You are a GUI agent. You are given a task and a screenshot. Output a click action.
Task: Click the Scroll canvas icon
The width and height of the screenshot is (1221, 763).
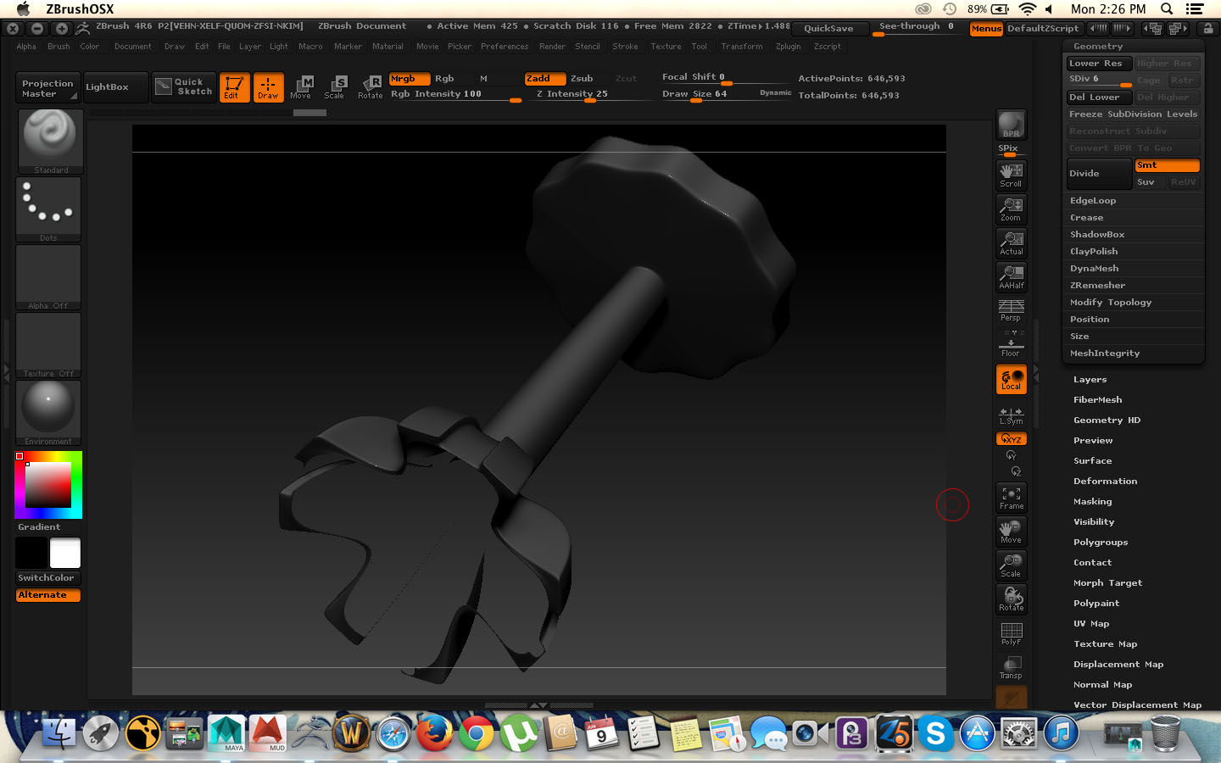tap(1011, 175)
